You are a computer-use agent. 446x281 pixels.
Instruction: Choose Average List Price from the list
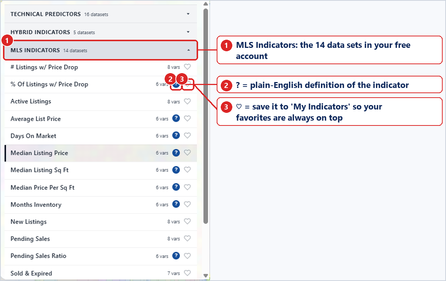[x=101, y=119]
